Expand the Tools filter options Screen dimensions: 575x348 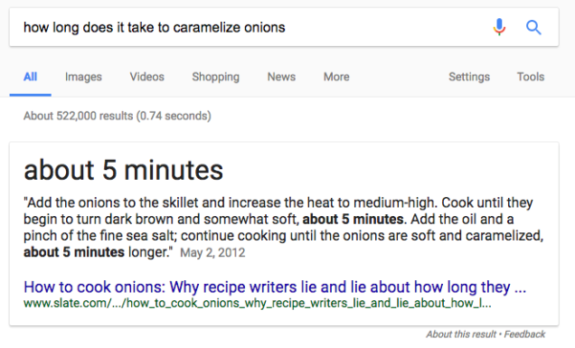pos(531,77)
